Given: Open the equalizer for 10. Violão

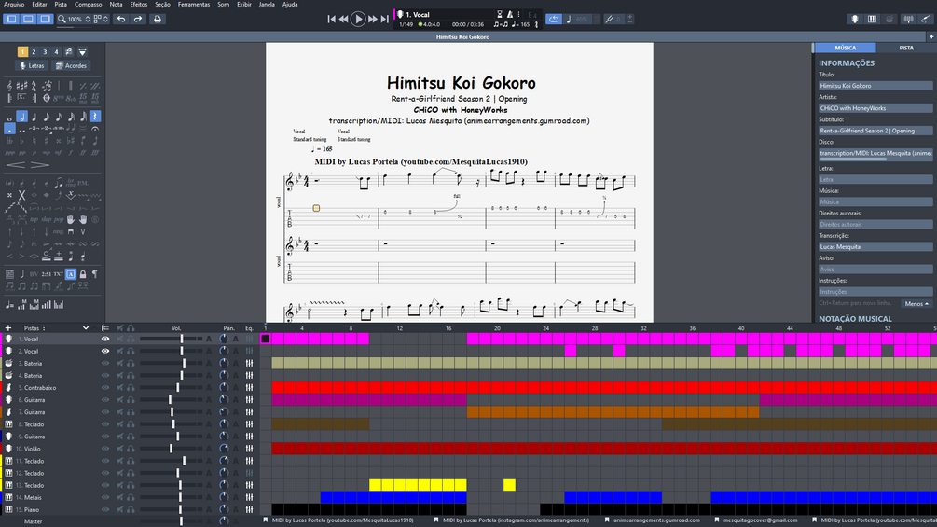Looking at the screenshot, I should [249, 449].
